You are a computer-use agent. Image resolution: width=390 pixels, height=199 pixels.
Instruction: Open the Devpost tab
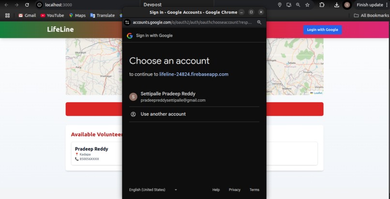click(x=152, y=4)
